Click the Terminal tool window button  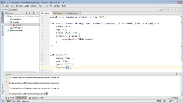(21, 98)
